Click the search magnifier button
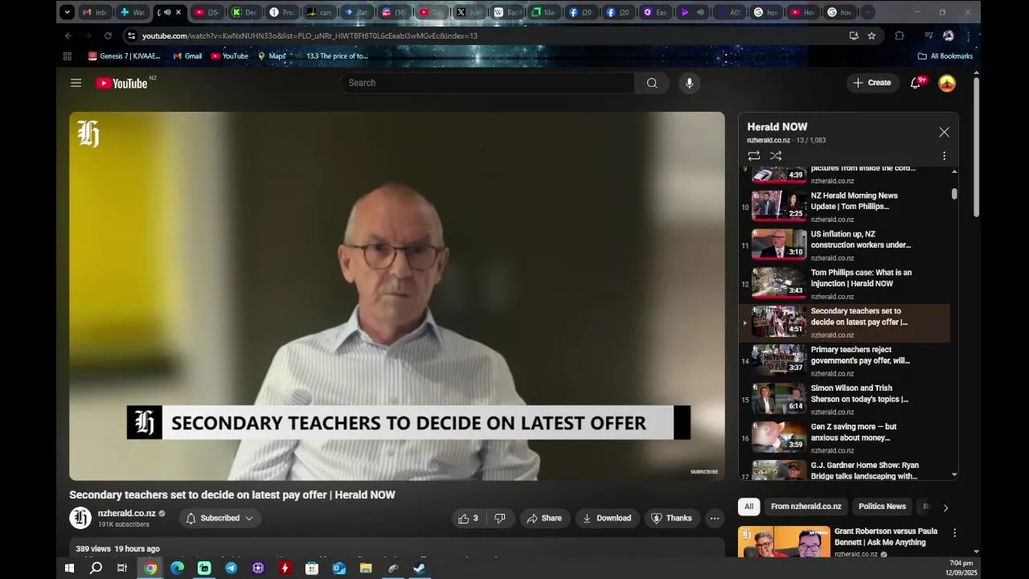Screen dimensions: 1029x579 pyautogui.click(x=652, y=83)
